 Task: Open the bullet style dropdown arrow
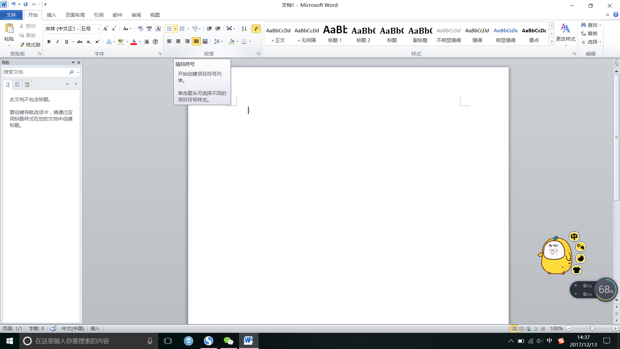click(x=175, y=29)
